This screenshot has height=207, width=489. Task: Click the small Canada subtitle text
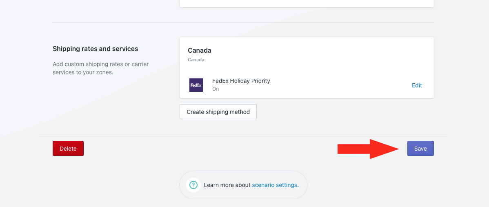(x=196, y=60)
